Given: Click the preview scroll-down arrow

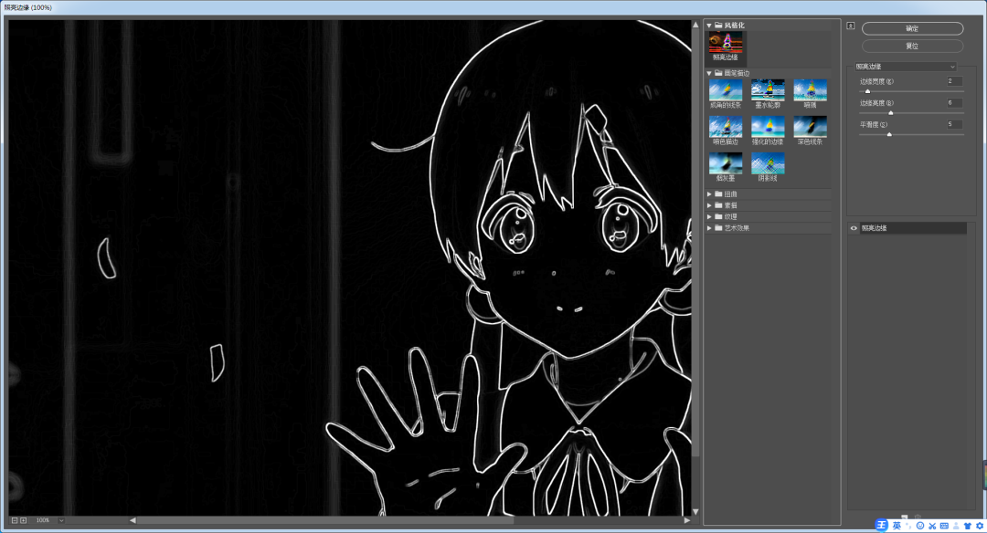Looking at the screenshot, I should 695,512.
